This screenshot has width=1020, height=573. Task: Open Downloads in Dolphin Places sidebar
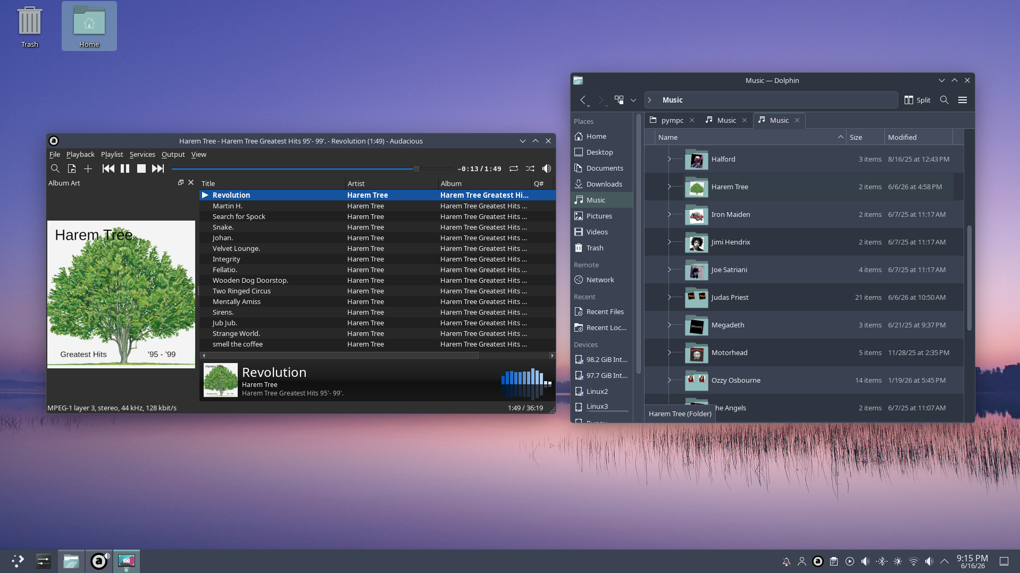pyautogui.click(x=602, y=184)
